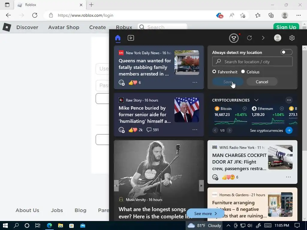Add this page to favorites
Screen dimensions: 307x230
point(243,15)
